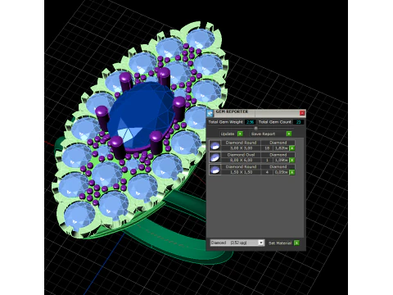Click the Set Material label
Image resolution: width=393 pixels, height=295 pixels.
point(280,243)
